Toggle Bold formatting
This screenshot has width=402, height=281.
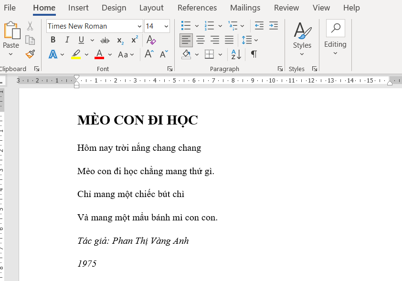[x=53, y=40]
